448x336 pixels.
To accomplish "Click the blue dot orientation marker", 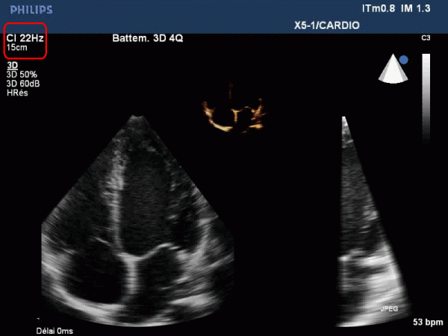I will coord(404,59).
